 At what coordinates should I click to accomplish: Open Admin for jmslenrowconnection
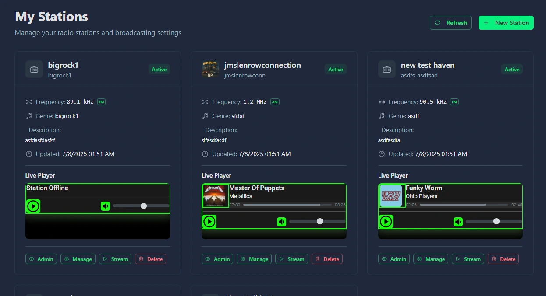(x=217, y=259)
